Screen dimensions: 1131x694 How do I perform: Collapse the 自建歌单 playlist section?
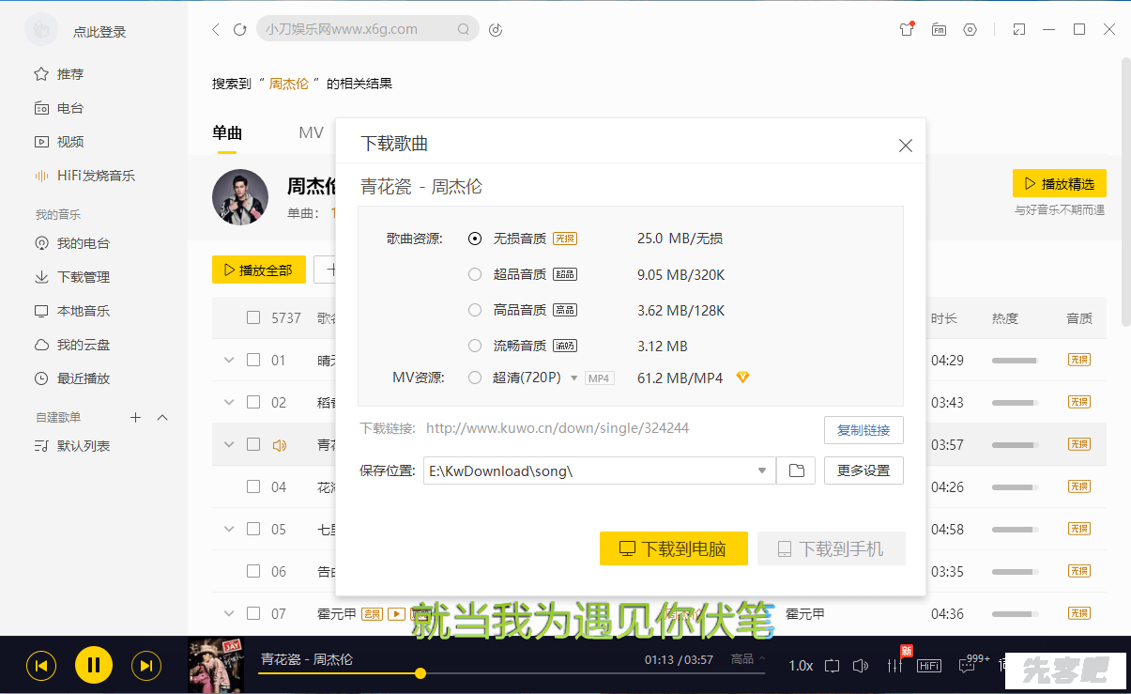(162, 417)
